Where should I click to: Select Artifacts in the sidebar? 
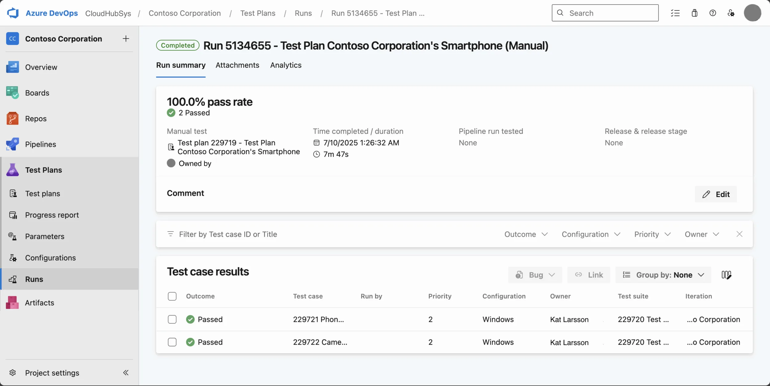(39, 302)
